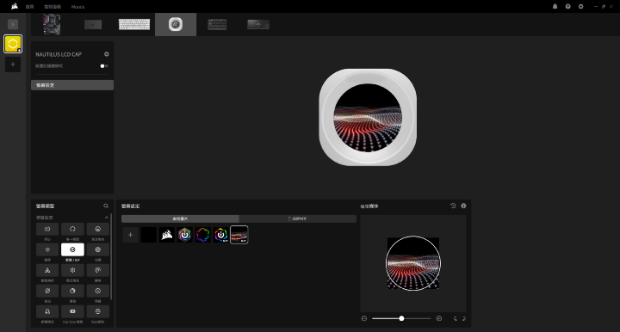The height and width of the screenshot is (332, 620).
Task: Select the motherboard device thumbnail
Action: tap(52, 24)
